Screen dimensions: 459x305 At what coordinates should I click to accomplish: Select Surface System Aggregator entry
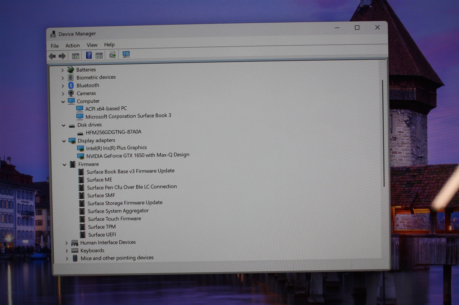118,211
